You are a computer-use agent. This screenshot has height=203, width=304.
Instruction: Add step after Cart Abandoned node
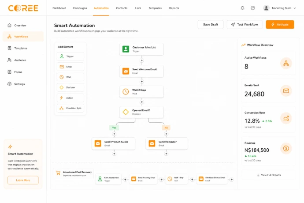125,180
